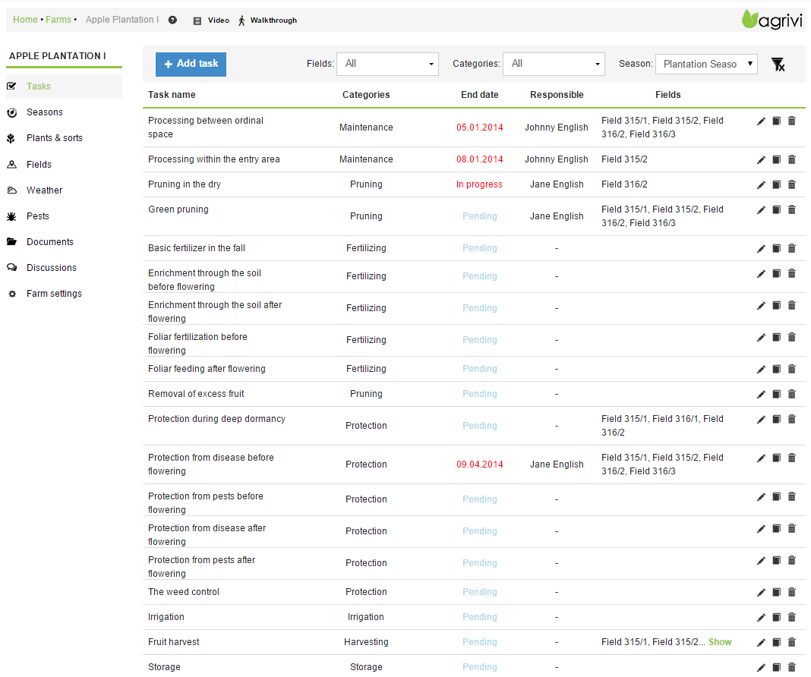811x677 pixels.
Task: Delete the 'Fruit harvest' task
Action: 791,642
